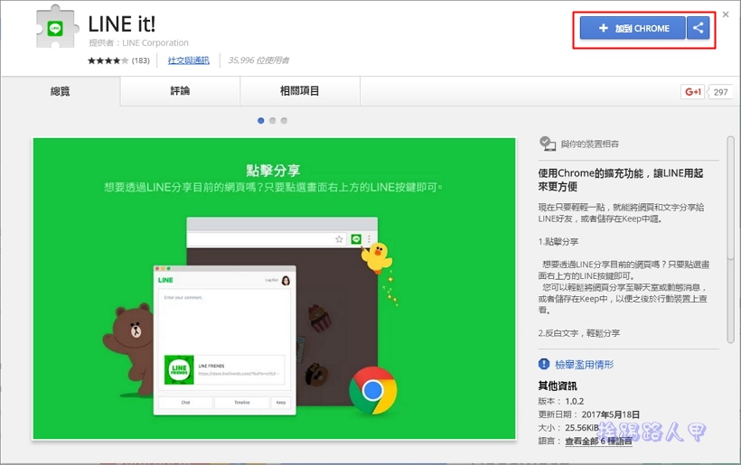The height and width of the screenshot is (465, 741).
Task: Click the 更新日期 2017年5月18日 text
Action: tap(589, 414)
